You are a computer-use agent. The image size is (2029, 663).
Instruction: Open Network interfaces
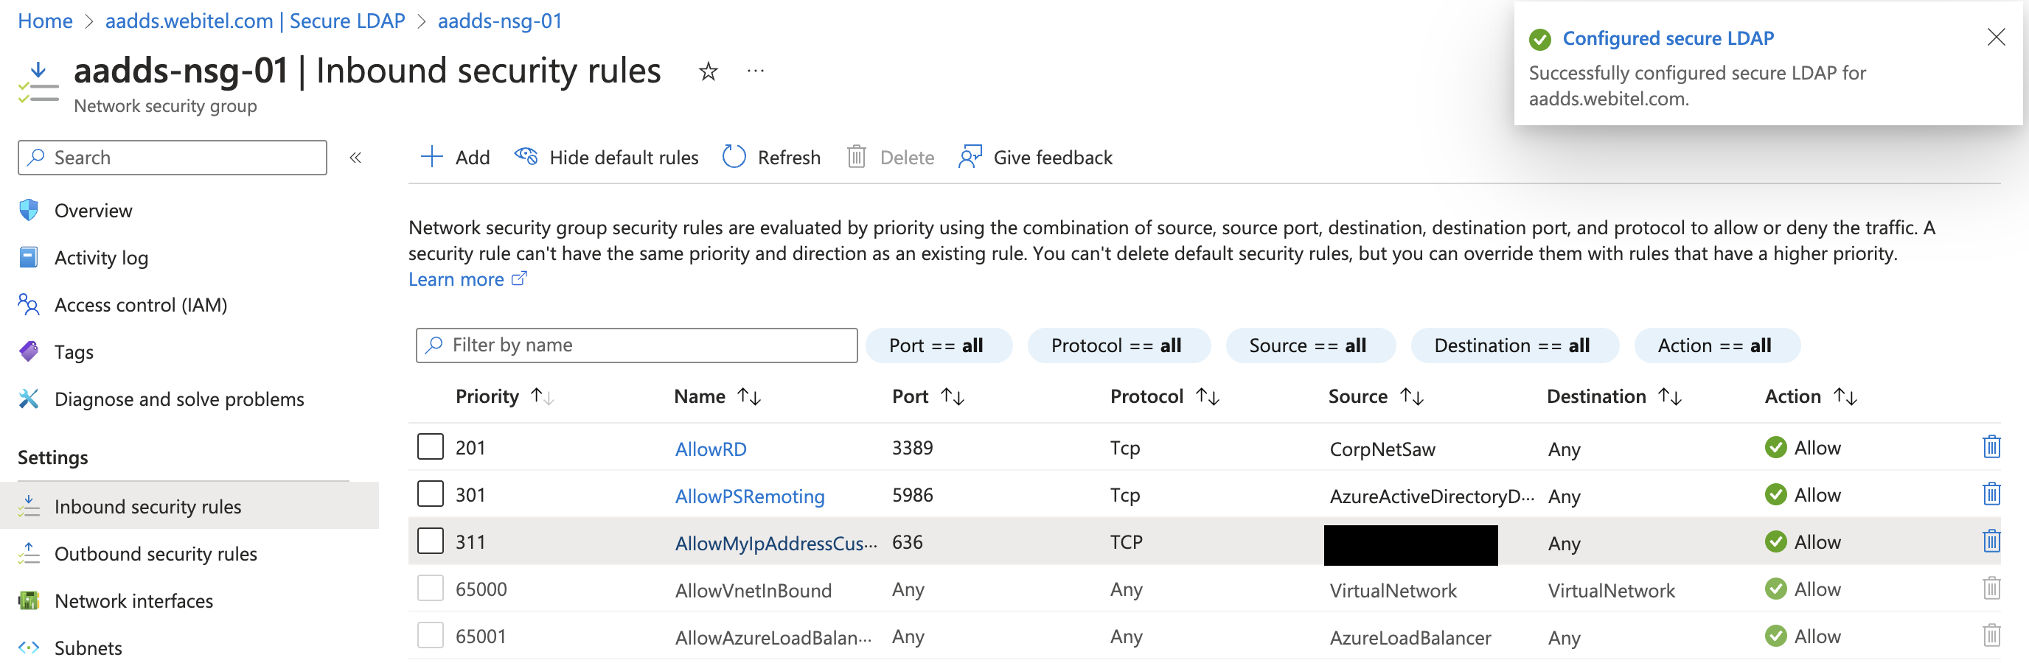pos(133,602)
